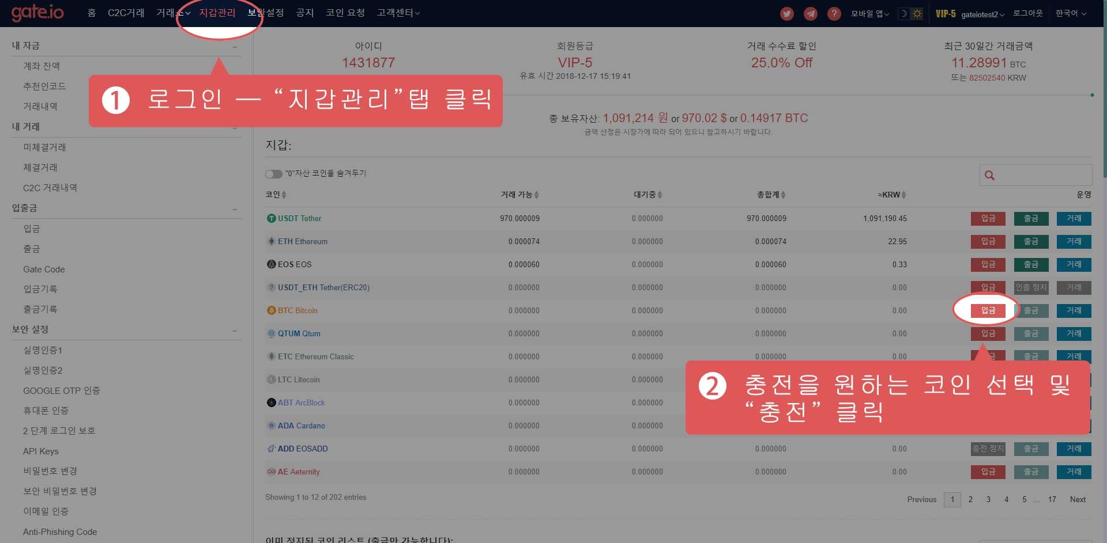Sort by 총합계 column arrows
1107x543 pixels.
(783, 195)
